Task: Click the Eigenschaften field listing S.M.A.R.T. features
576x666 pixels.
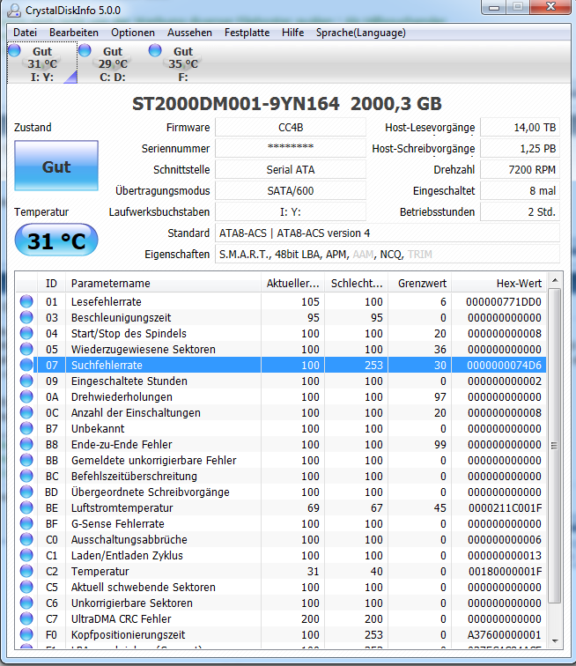Action: pyautogui.click(x=388, y=254)
